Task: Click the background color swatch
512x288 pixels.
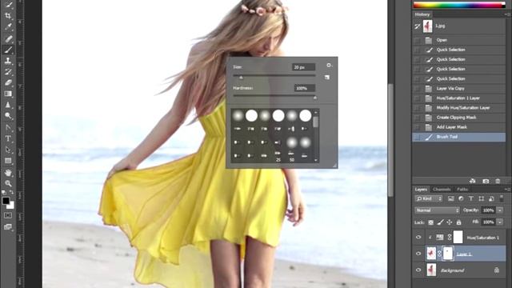Action: click(x=11, y=206)
